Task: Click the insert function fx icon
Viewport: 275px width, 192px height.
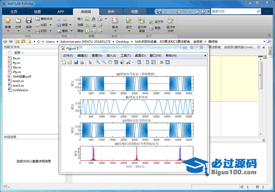Action: tap(94, 18)
